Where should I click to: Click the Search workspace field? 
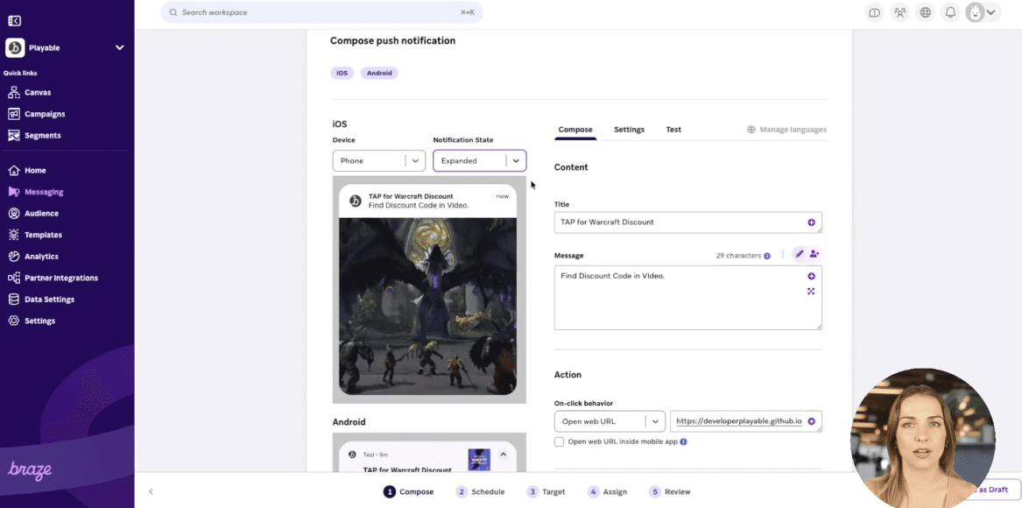[322, 12]
